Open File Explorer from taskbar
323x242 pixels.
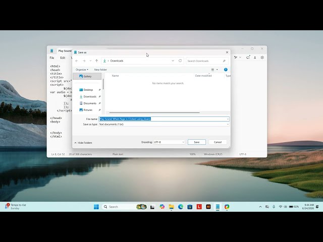(x=172, y=207)
